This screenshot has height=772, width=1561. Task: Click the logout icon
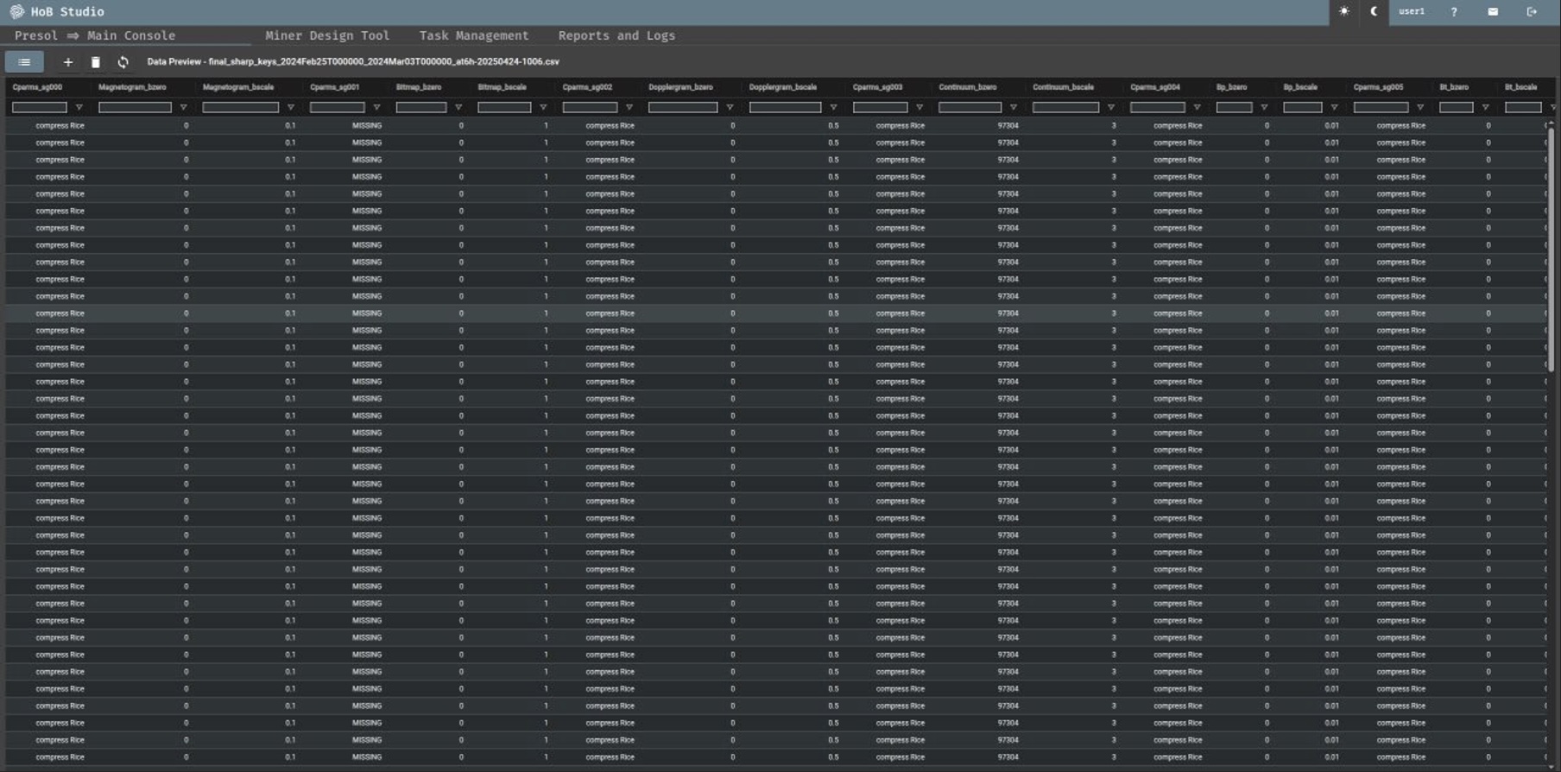pyautogui.click(x=1532, y=12)
